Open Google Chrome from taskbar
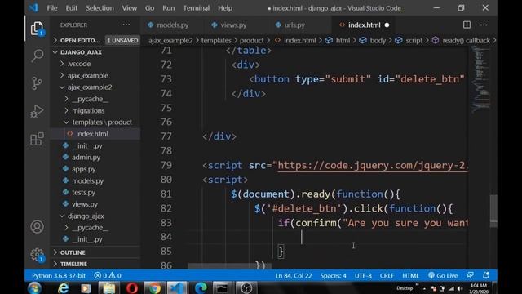The width and height of the screenshot is (522, 294). tap(154, 288)
